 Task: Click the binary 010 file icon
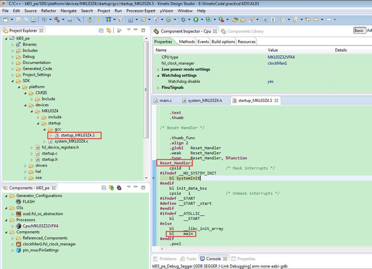click(70, 20)
